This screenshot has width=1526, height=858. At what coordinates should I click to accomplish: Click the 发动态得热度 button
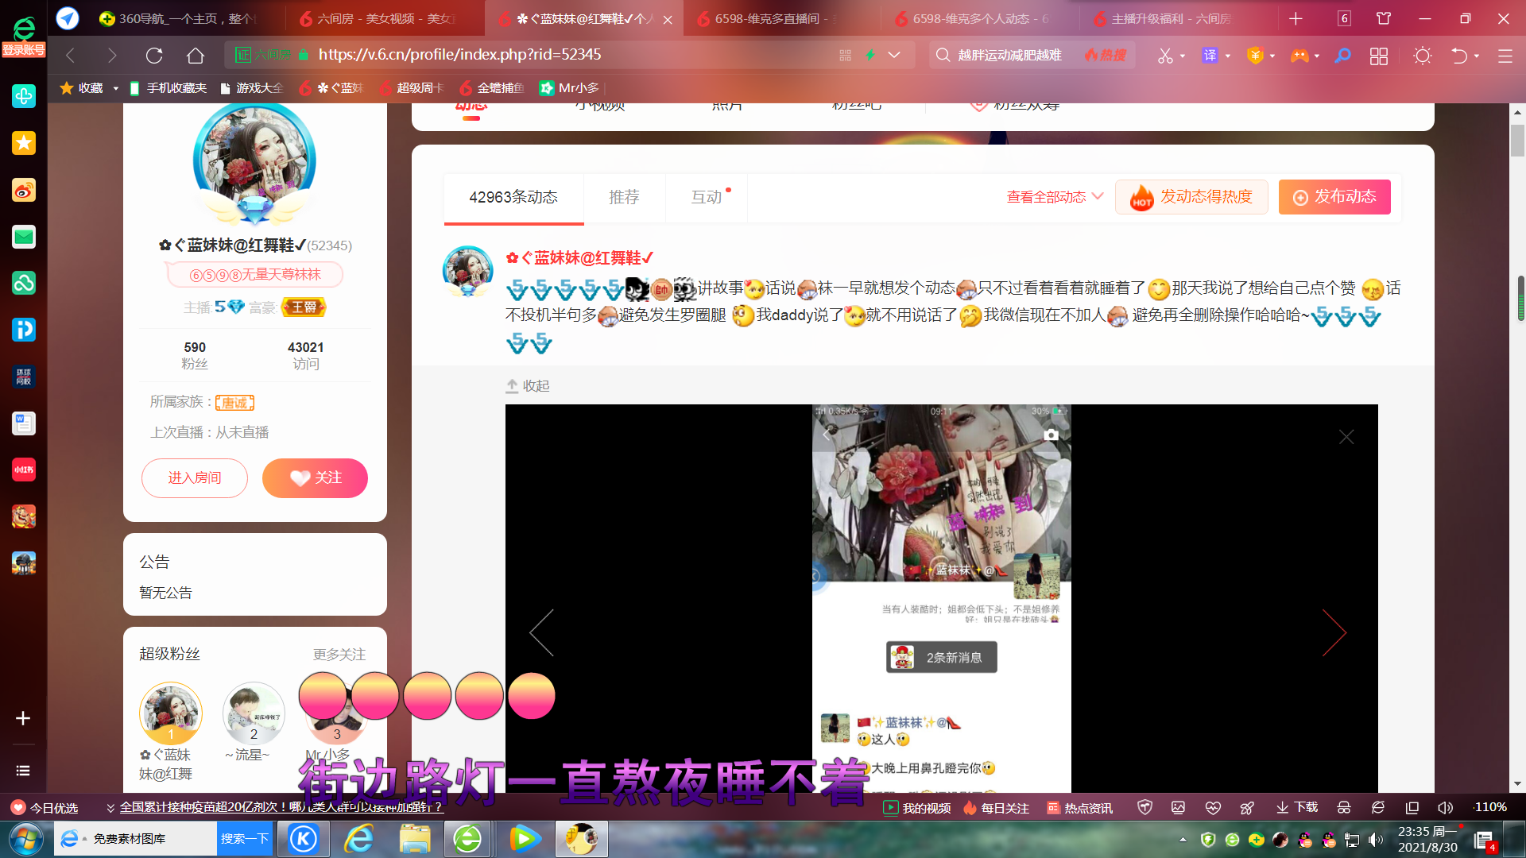pyautogui.click(x=1191, y=197)
